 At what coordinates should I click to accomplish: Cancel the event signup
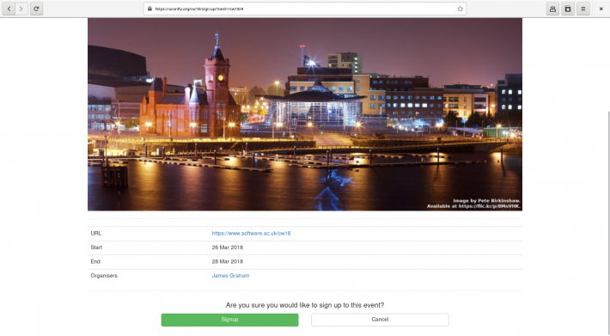(x=380, y=320)
